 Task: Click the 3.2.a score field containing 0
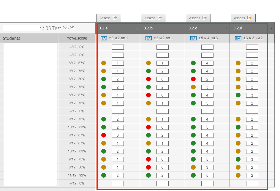tap(118, 135)
